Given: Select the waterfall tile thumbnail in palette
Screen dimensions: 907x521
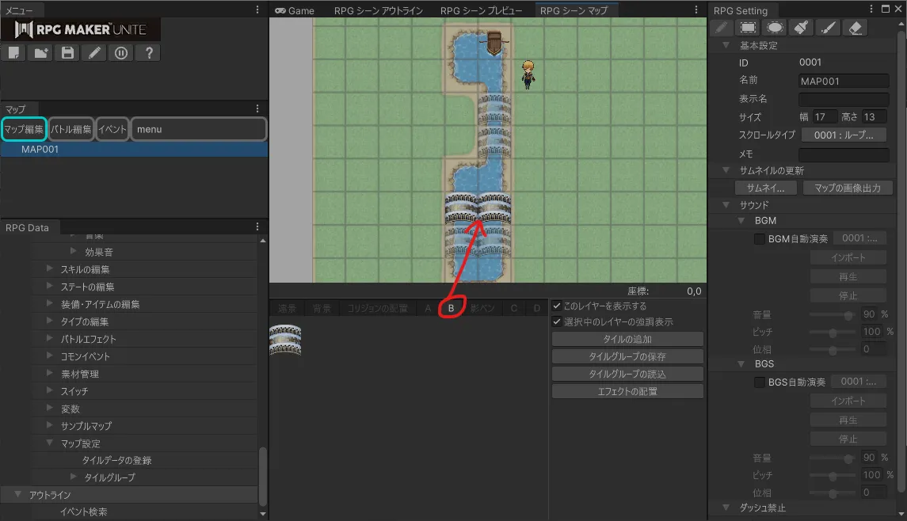Looking at the screenshot, I should coord(285,340).
